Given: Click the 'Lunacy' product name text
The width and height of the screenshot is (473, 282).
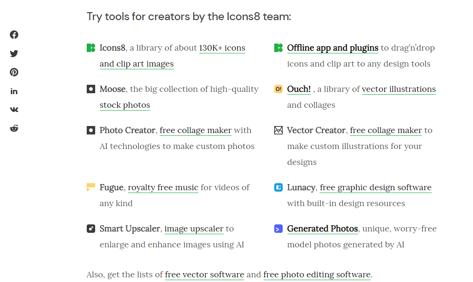Looking at the screenshot, I should pos(301,188).
